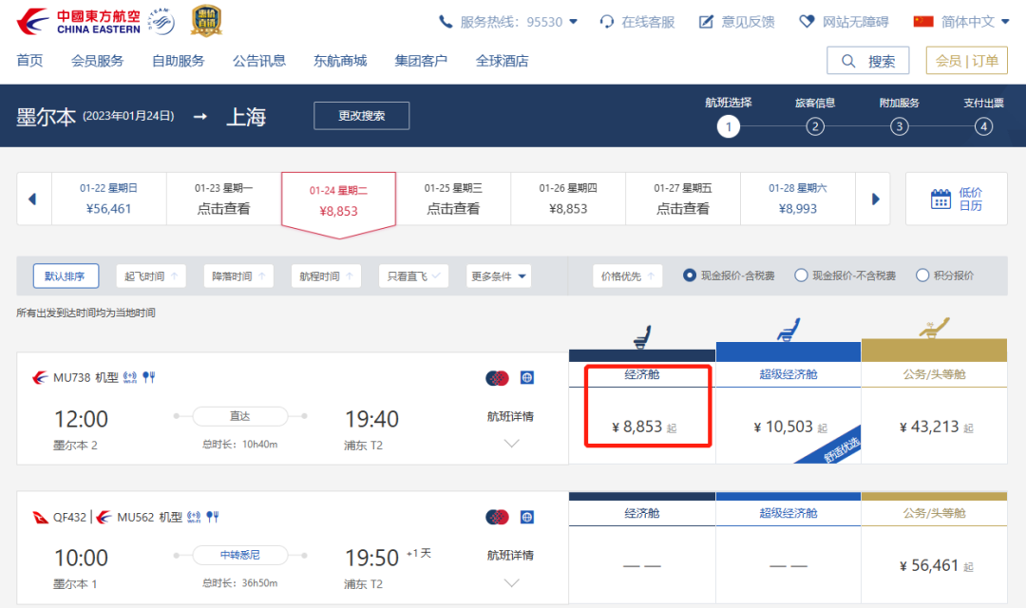1026x608 pixels.
Task: Click the SkyTeam alliance logo
Action: (161, 22)
